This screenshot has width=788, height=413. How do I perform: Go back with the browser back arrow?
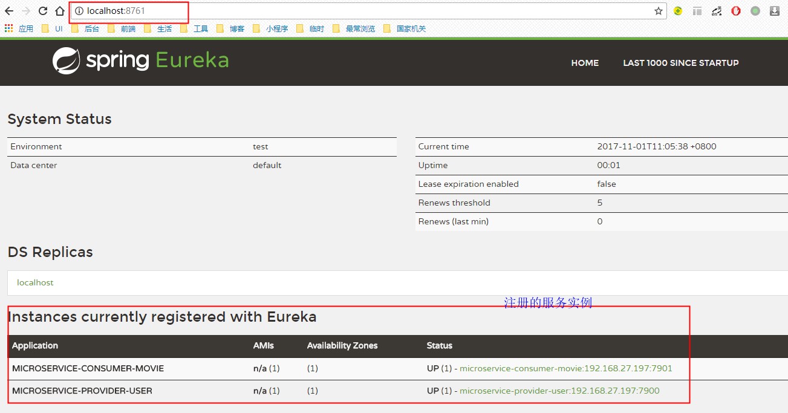coord(9,11)
